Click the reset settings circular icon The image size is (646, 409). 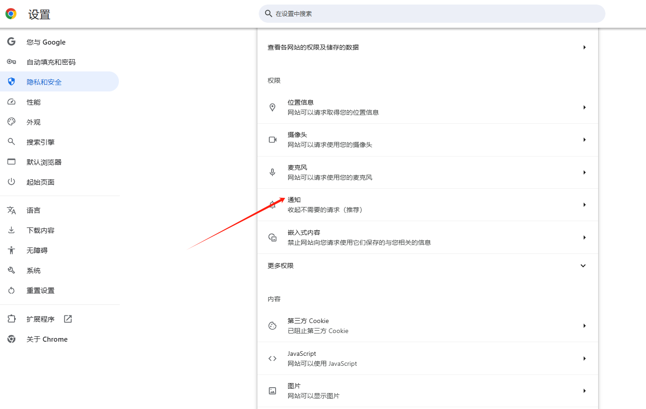11,290
